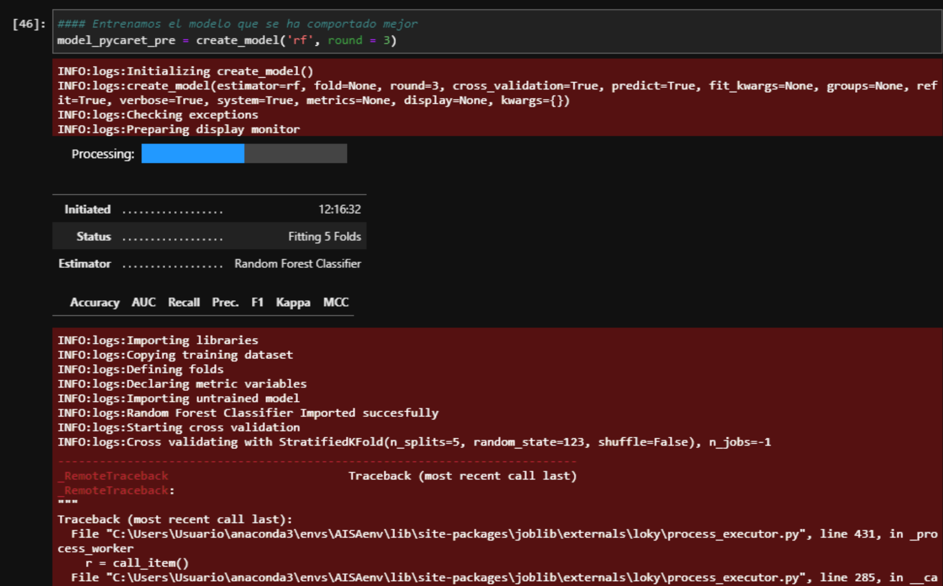
Task: Select the F1 metric header
Action: point(258,303)
